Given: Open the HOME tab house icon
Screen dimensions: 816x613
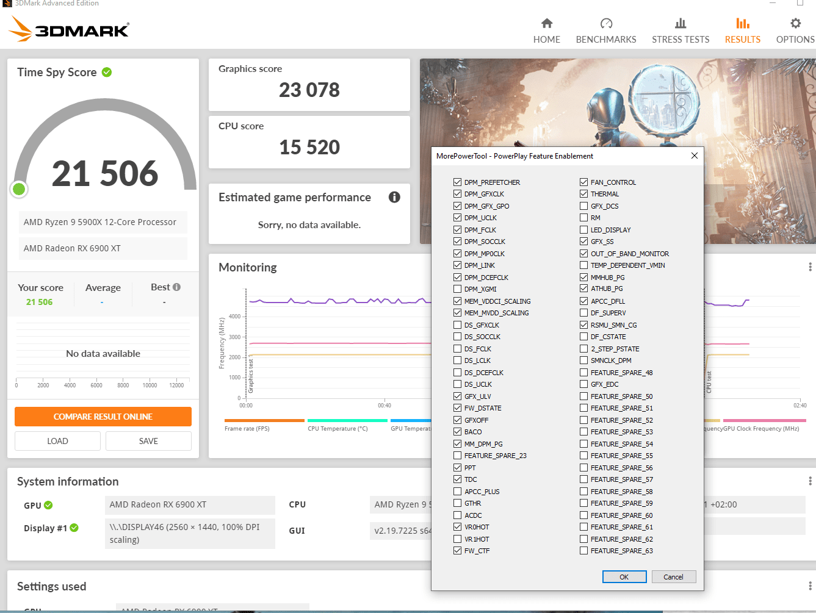Looking at the screenshot, I should [547, 23].
